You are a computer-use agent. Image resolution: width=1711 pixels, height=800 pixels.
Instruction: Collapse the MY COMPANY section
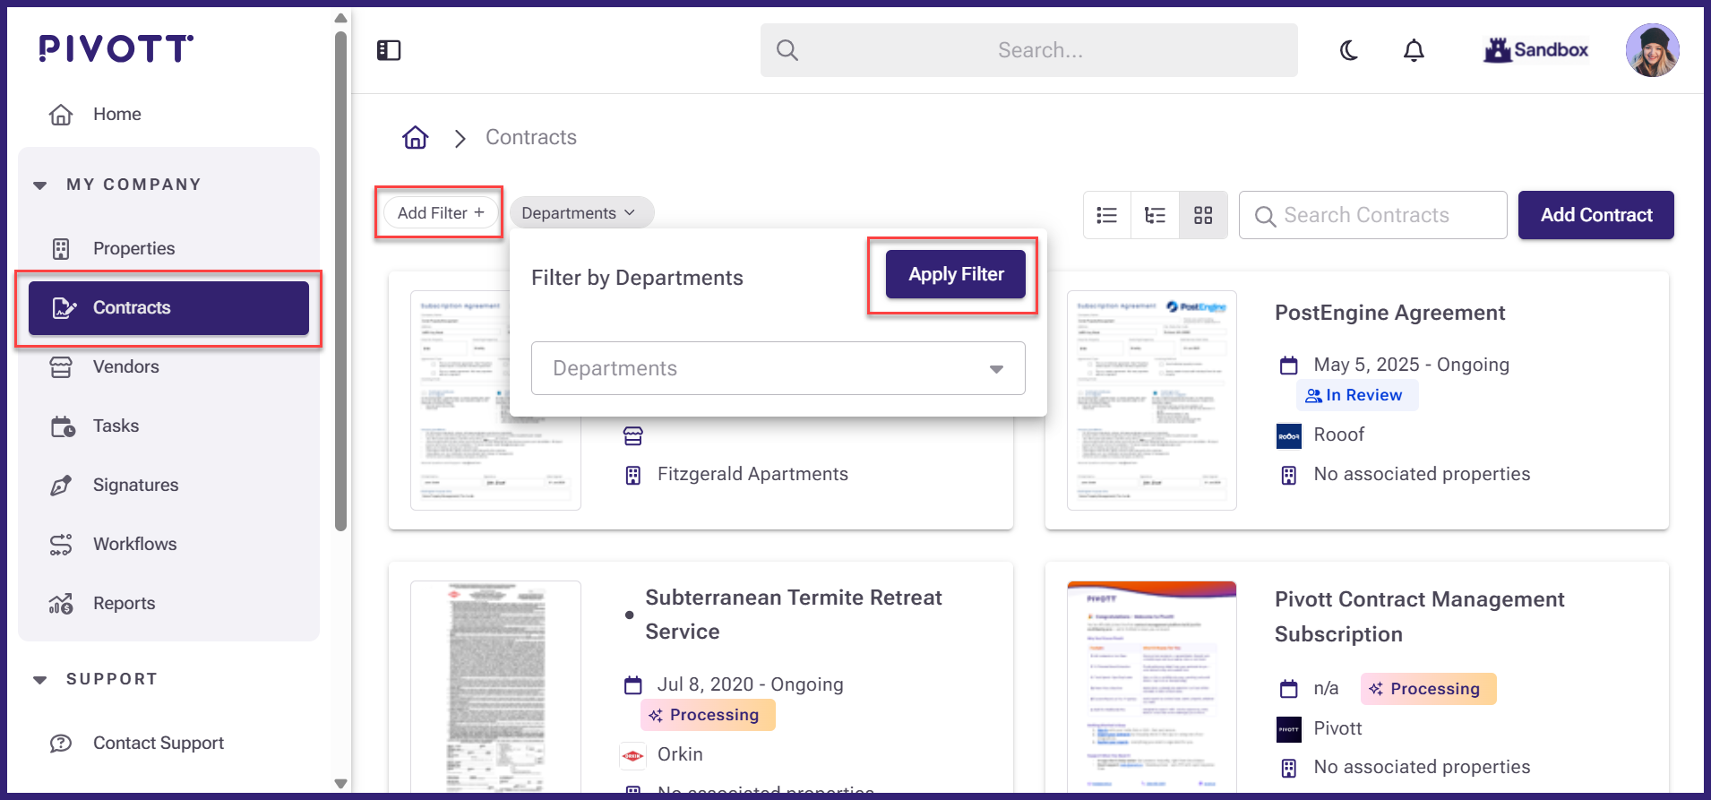[x=40, y=185]
